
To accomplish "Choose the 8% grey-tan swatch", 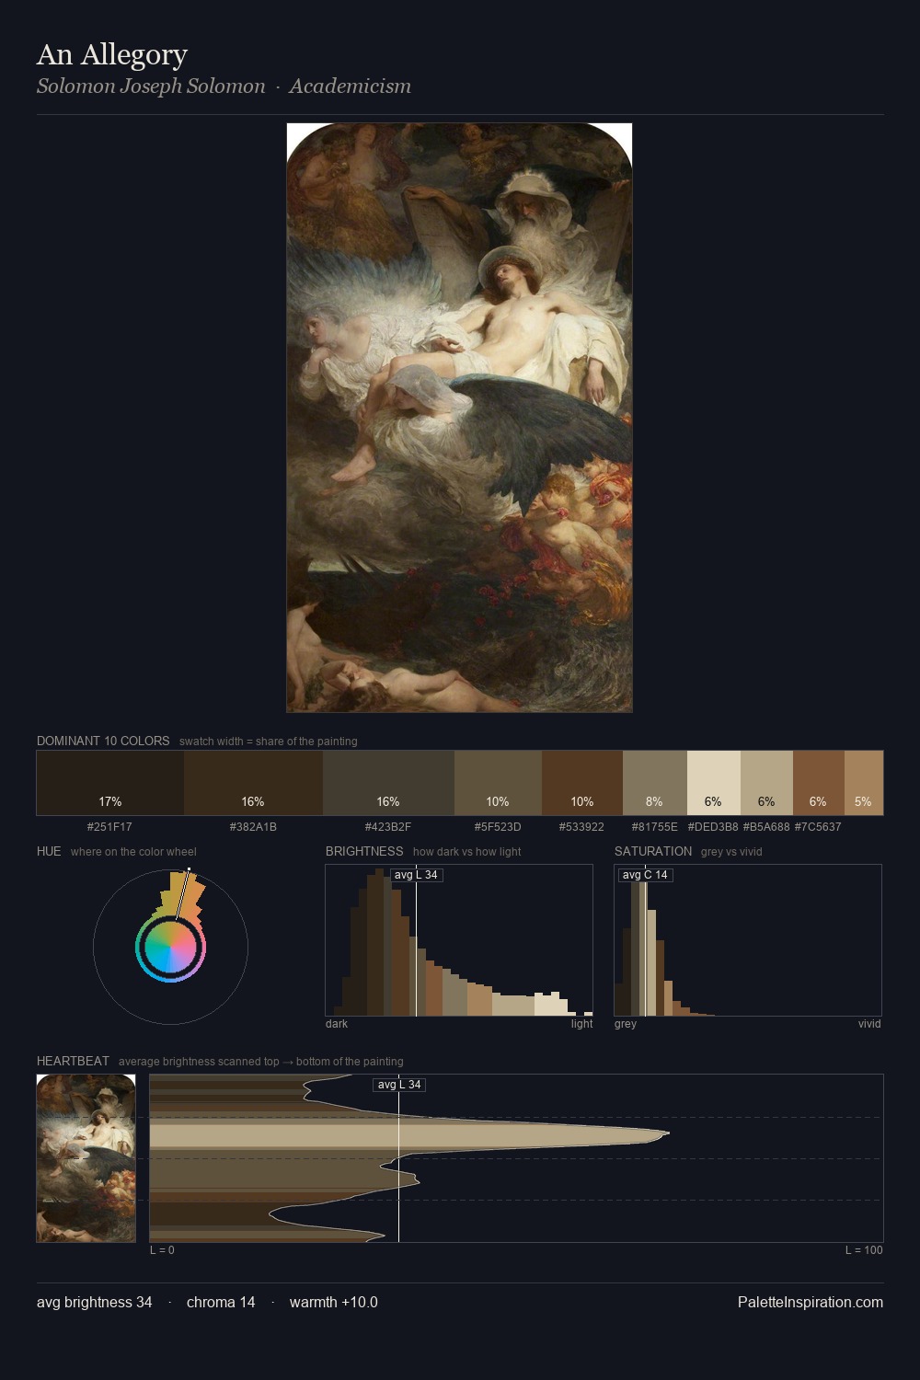I will click(655, 783).
